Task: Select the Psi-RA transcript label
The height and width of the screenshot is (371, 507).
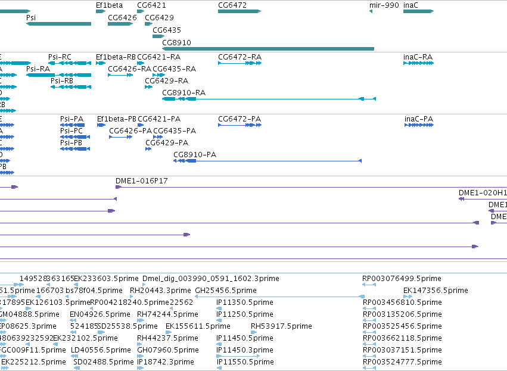Action: click(38, 69)
